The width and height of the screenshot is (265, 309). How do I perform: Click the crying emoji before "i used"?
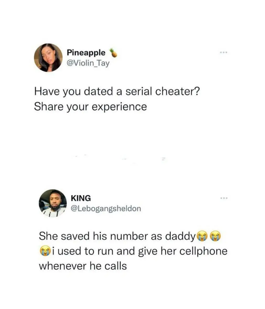(45, 251)
